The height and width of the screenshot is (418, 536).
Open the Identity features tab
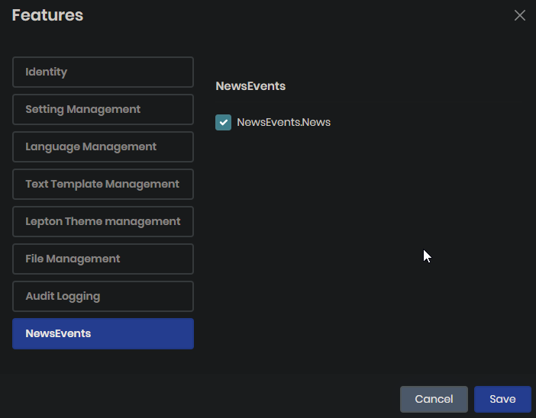[103, 72]
